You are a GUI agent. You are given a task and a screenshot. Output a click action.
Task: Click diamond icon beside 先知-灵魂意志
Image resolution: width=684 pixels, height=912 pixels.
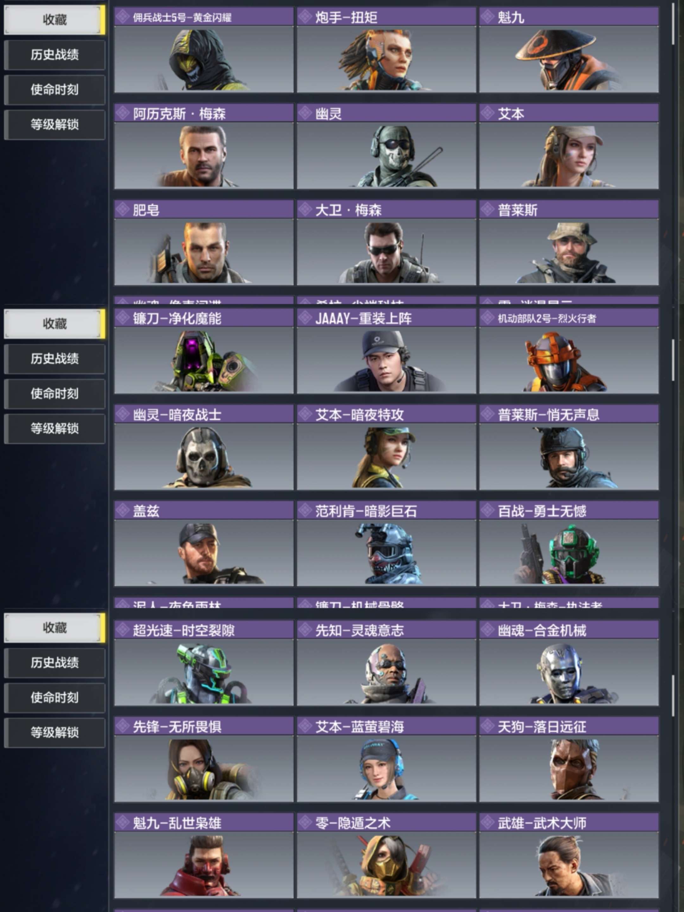pyautogui.click(x=305, y=630)
